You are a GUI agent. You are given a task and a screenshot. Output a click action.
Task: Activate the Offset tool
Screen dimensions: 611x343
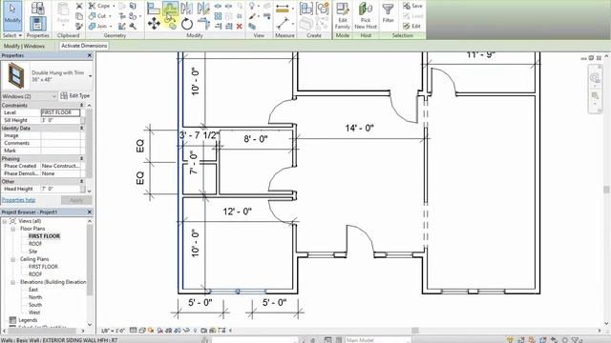click(x=171, y=9)
